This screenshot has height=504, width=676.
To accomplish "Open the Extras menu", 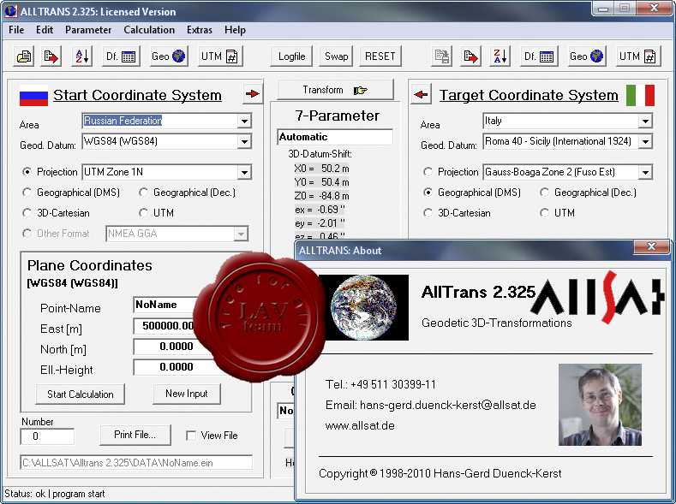I will (x=199, y=30).
